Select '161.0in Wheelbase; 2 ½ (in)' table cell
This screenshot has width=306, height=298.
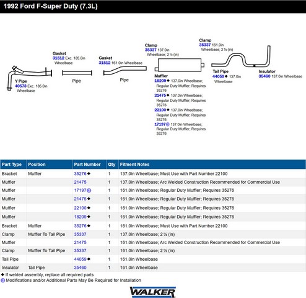(147, 251)
